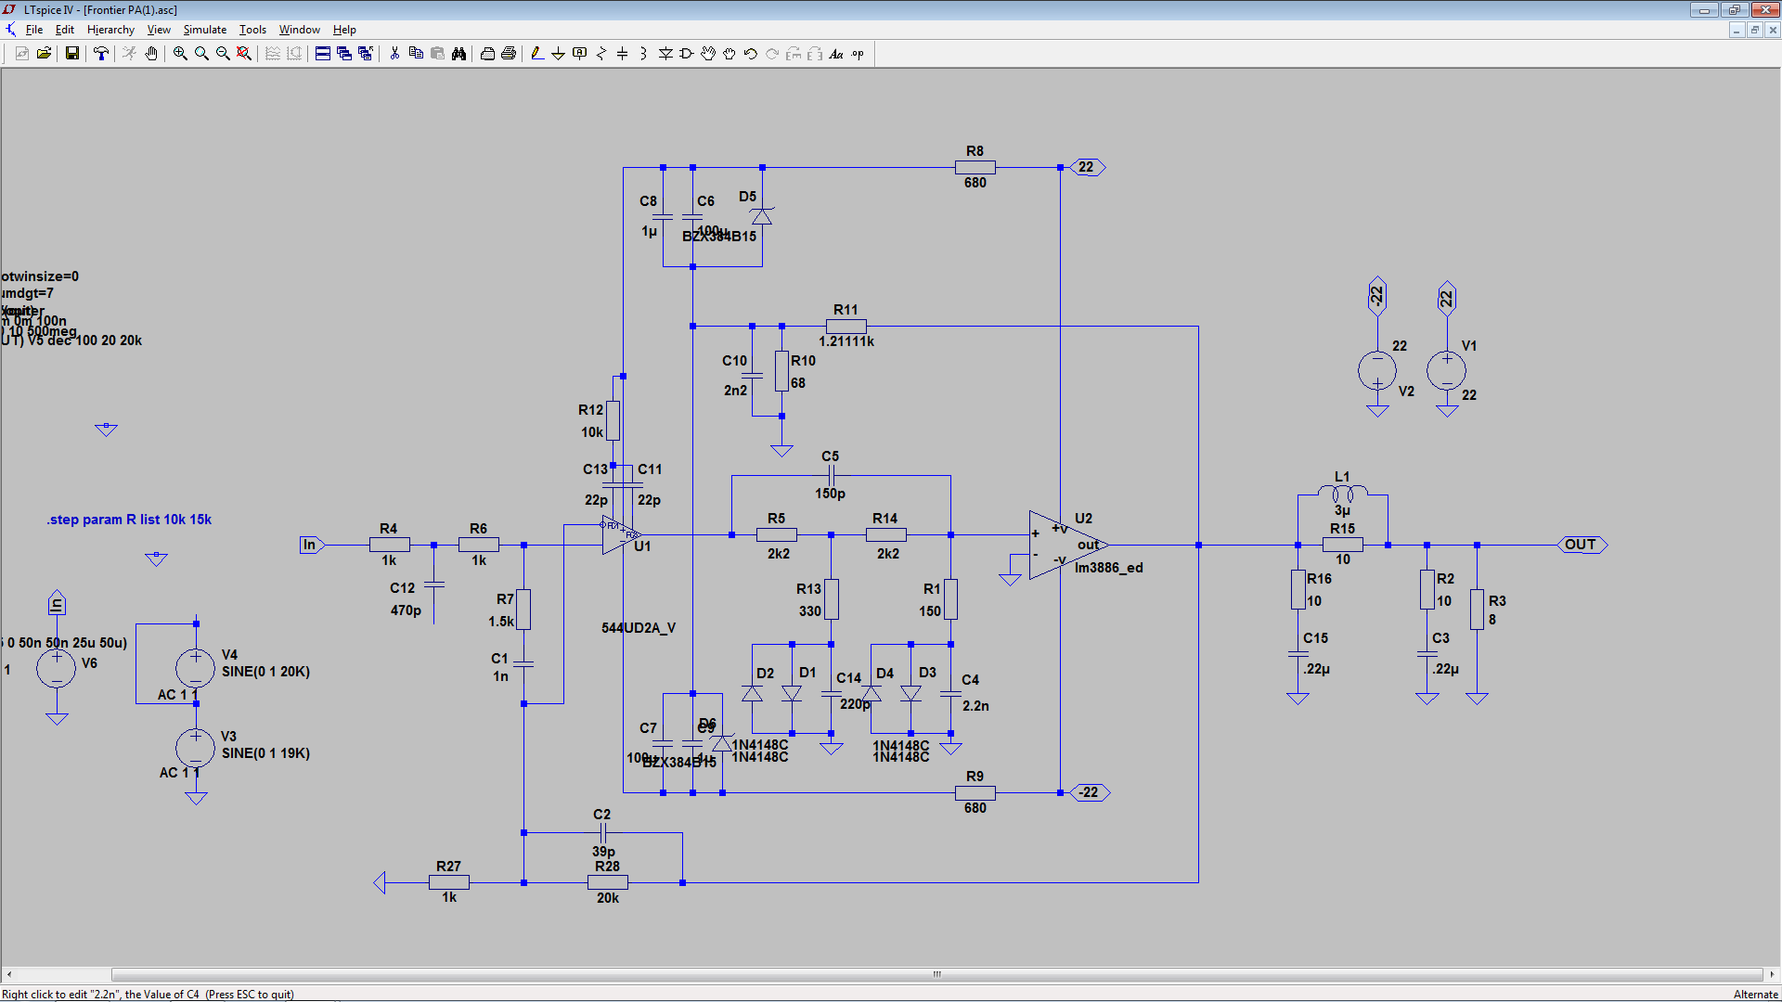Click the Save floppy disk icon
The image size is (1782, 1002).
click(71, 54)
